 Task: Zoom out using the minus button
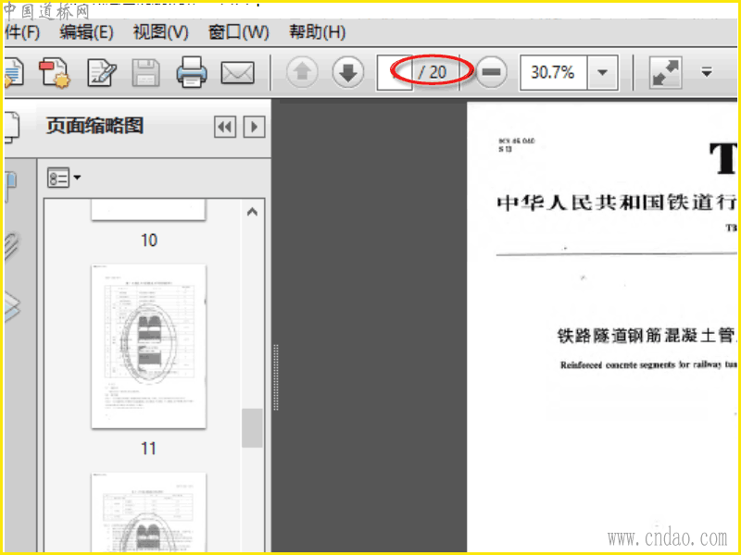tap(491, 72)
